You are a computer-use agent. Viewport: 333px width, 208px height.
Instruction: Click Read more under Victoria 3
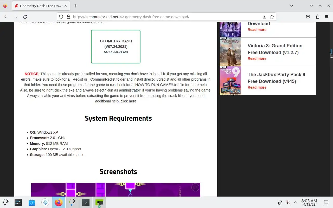257,58
